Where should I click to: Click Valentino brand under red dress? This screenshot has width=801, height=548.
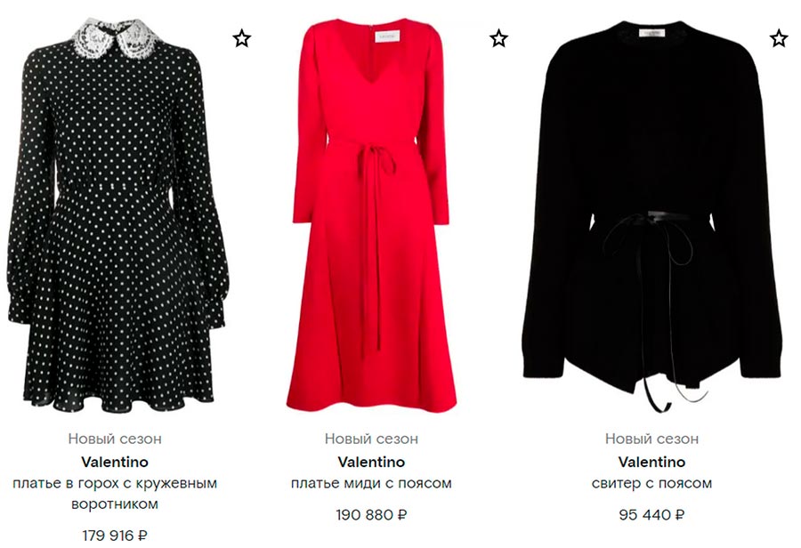(371, 463)
